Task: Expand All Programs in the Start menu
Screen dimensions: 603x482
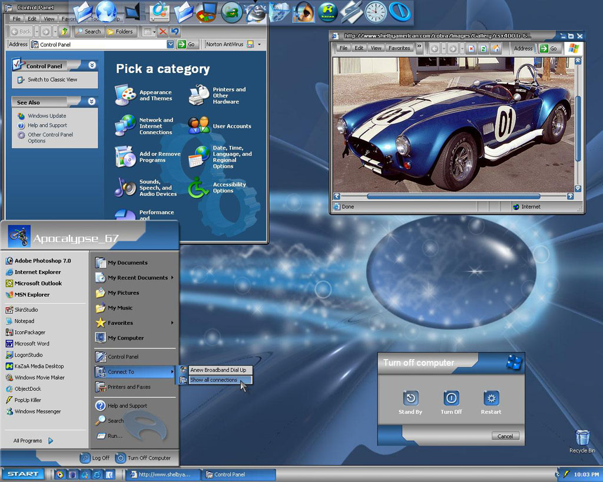Action: click(x=33, y=440)
